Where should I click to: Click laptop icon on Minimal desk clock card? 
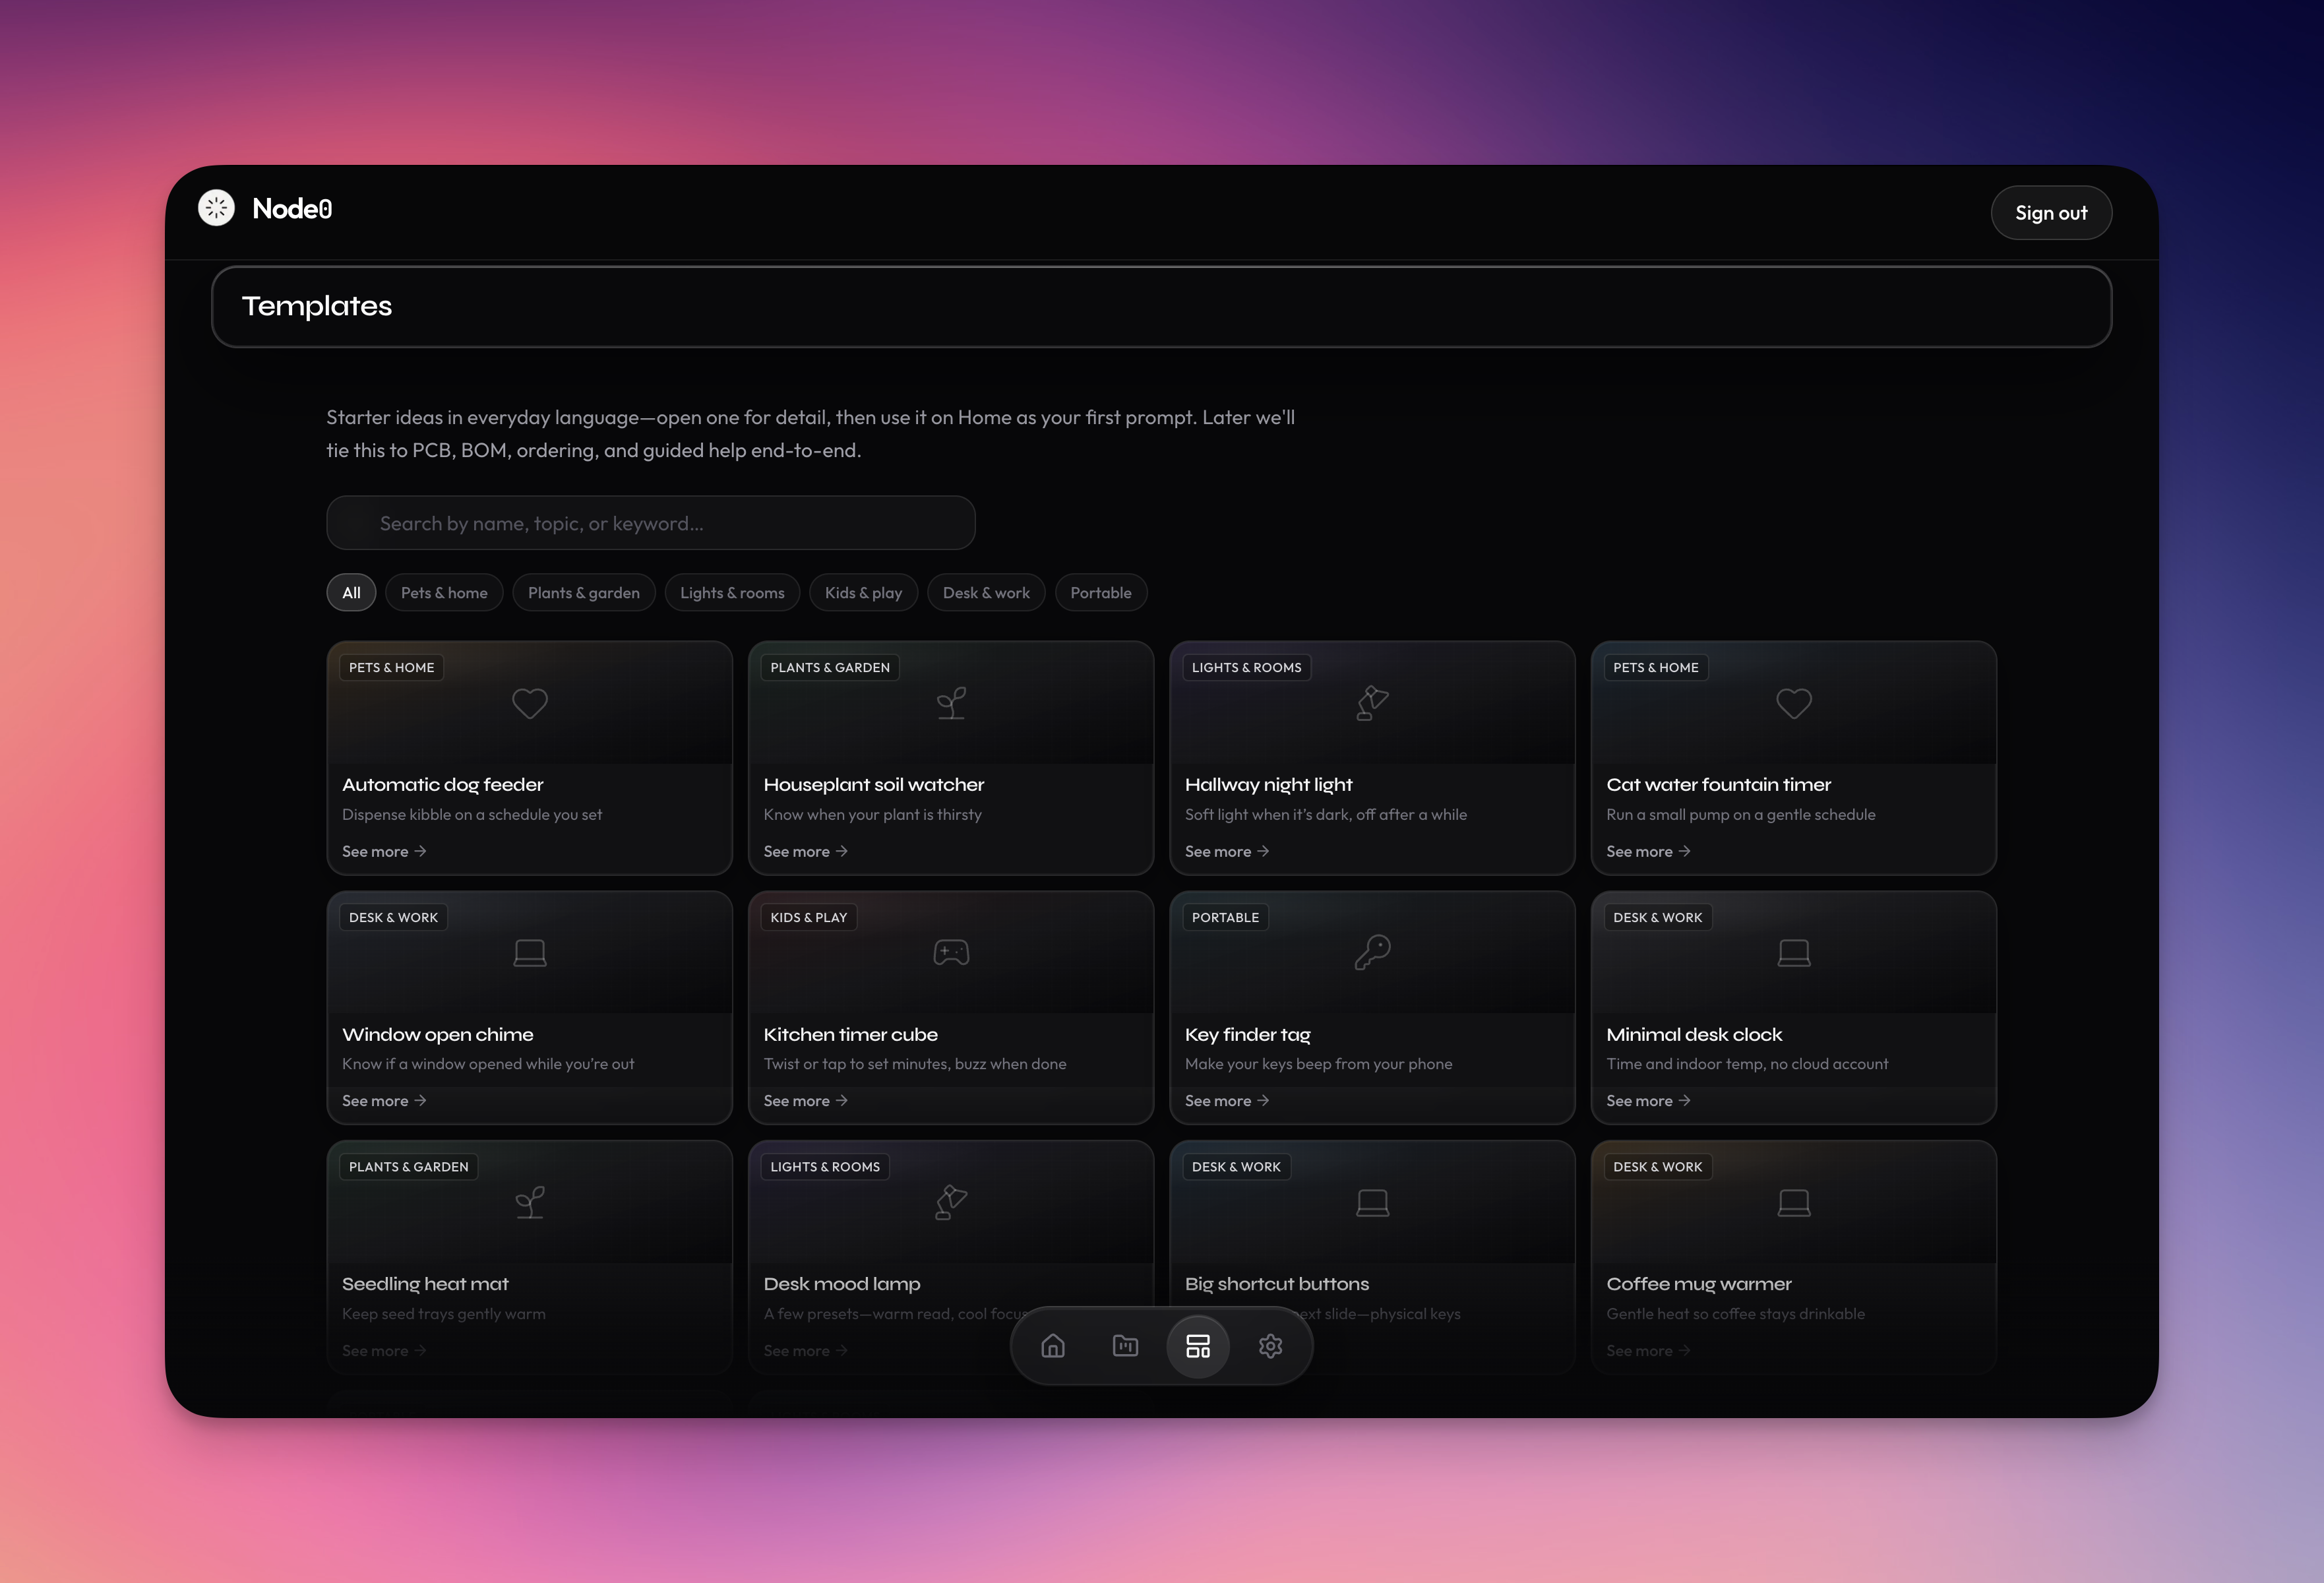(x=1793, y=952)
